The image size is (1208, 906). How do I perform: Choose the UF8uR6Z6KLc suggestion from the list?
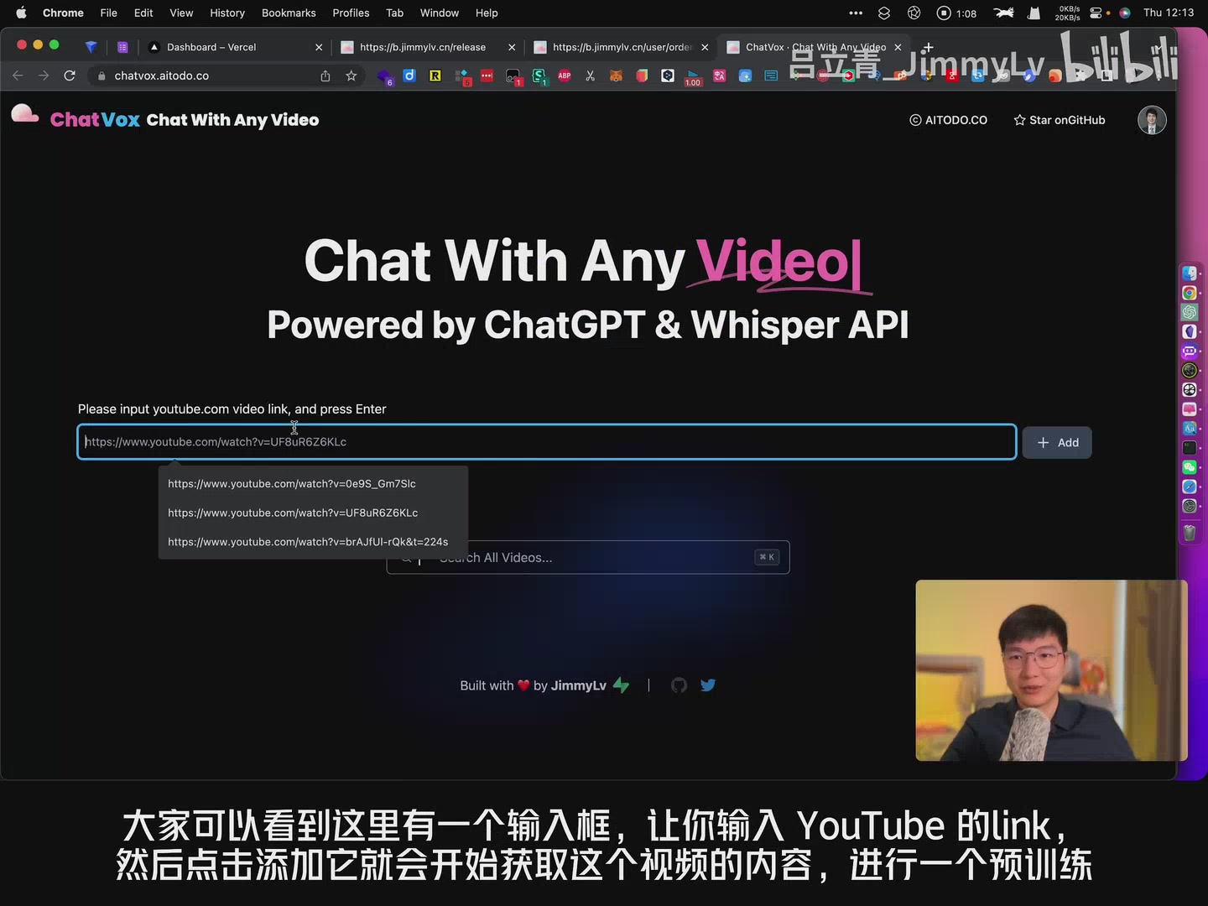[x=293, y=513]
